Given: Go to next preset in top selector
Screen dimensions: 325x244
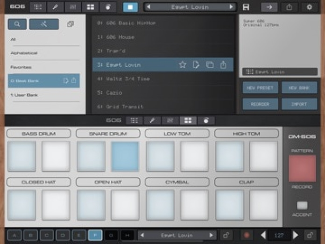Looking at the screenshot, I should (231, 7).
